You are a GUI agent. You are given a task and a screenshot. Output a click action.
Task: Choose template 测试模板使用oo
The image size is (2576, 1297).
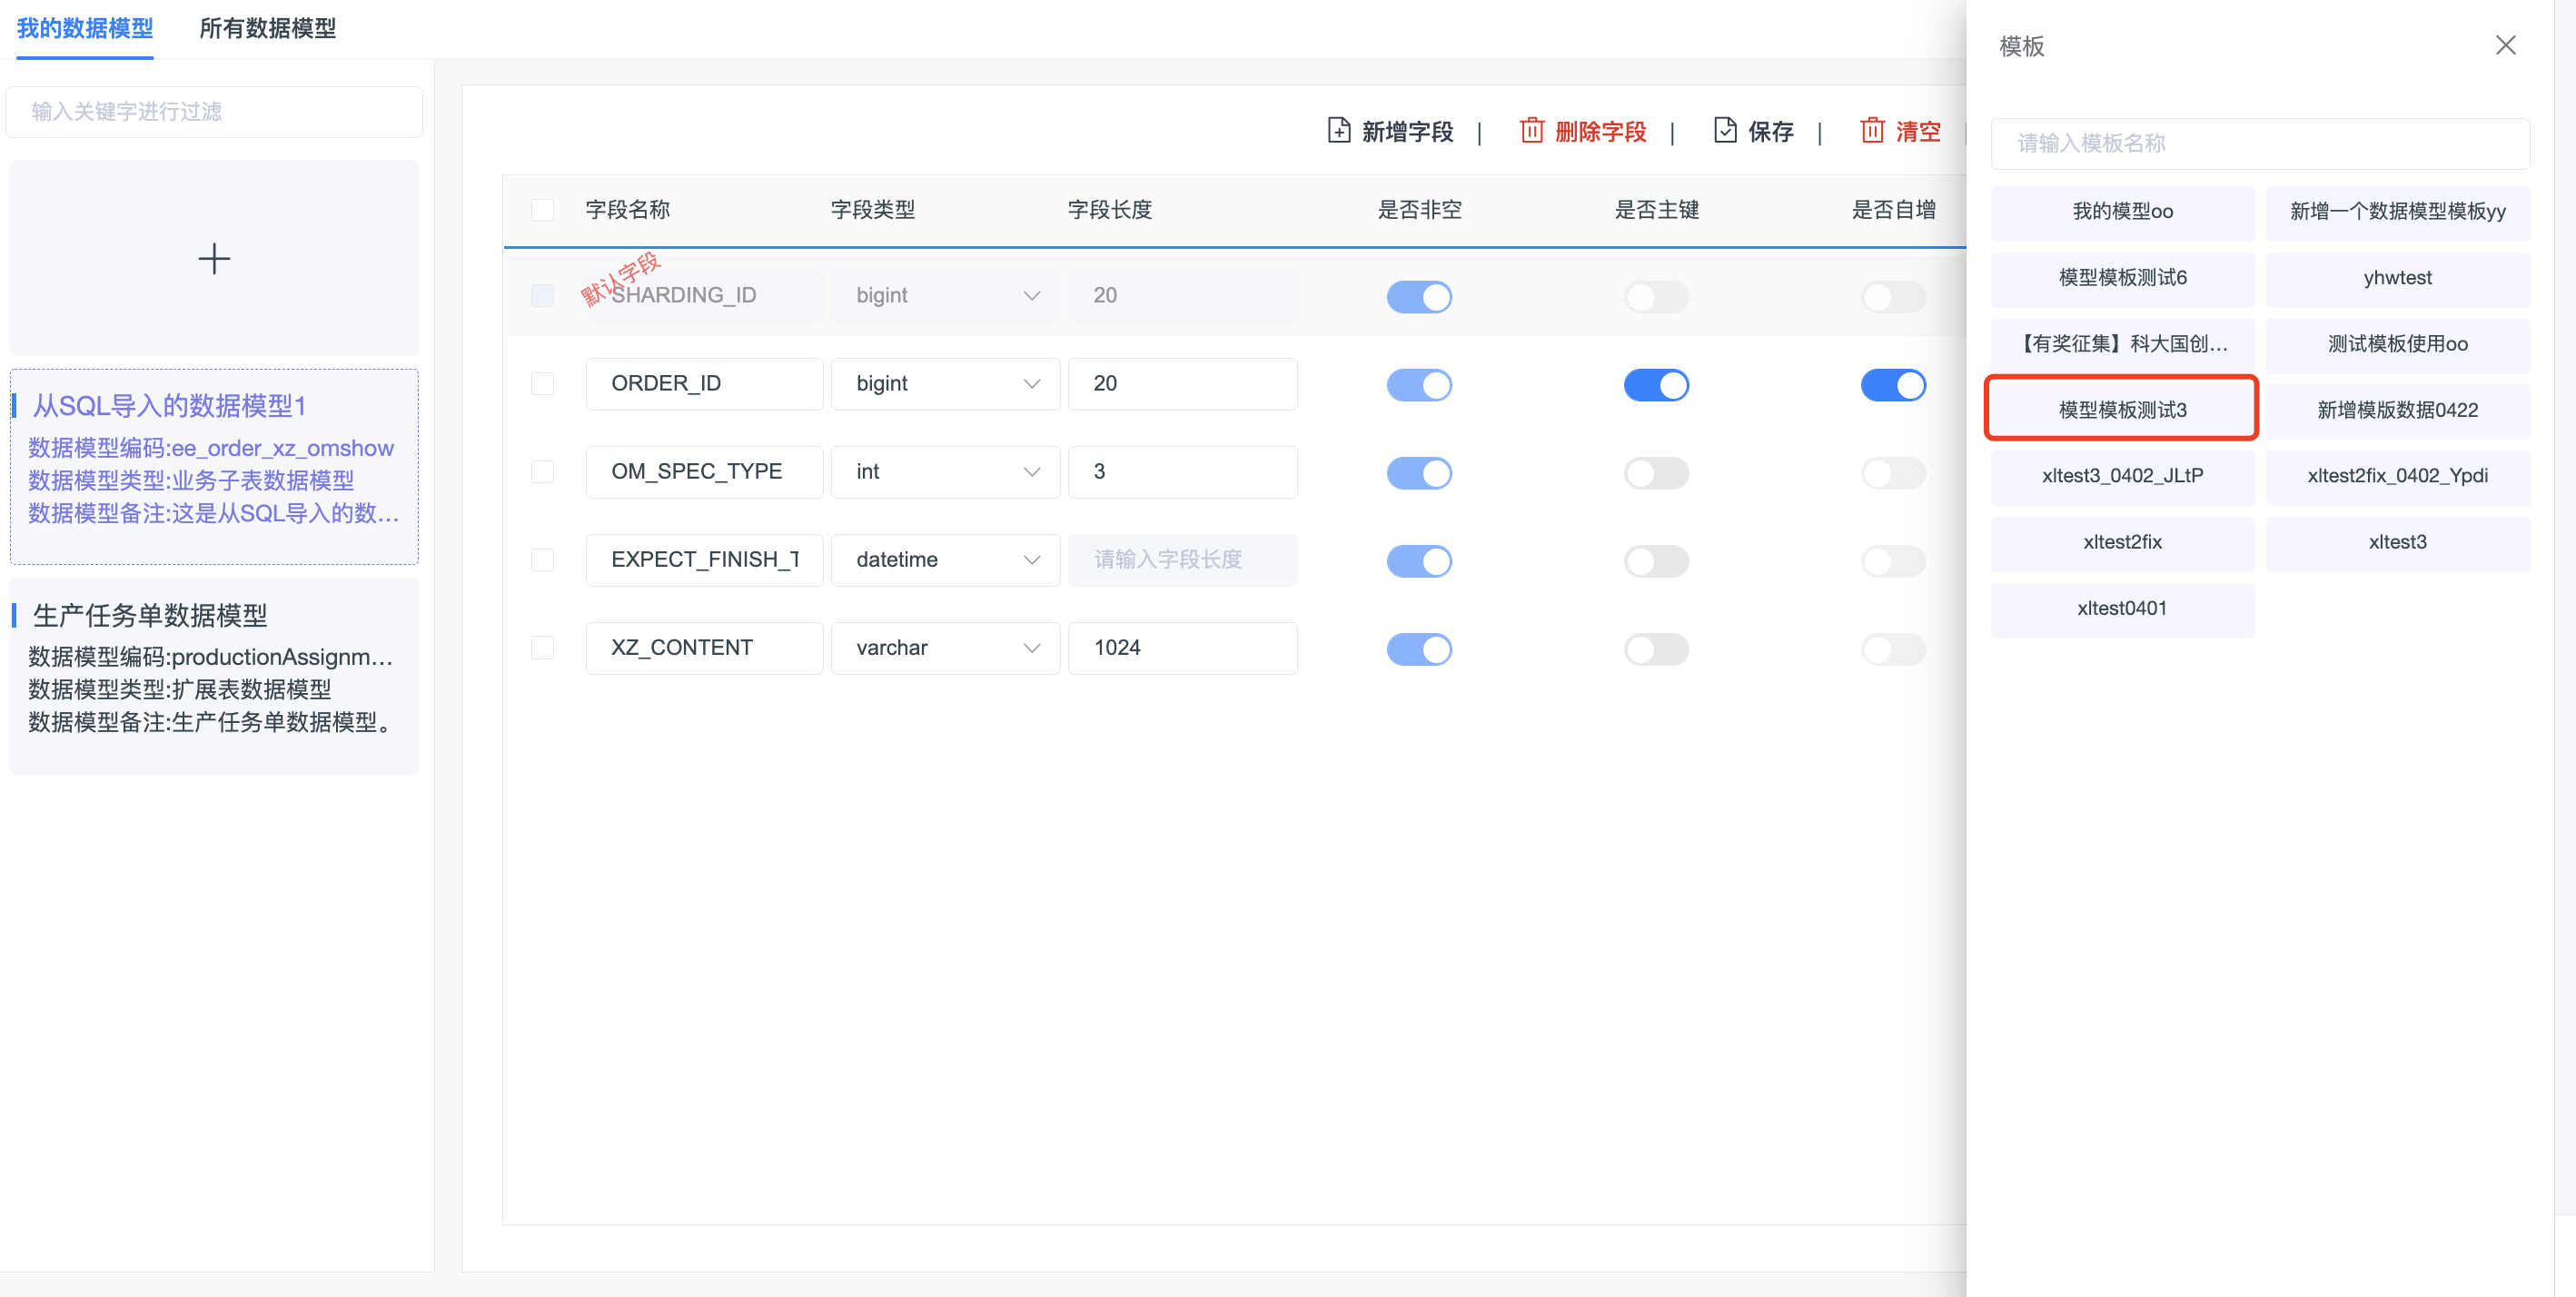2397,344
